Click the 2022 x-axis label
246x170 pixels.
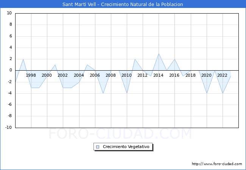pos(222,75)
